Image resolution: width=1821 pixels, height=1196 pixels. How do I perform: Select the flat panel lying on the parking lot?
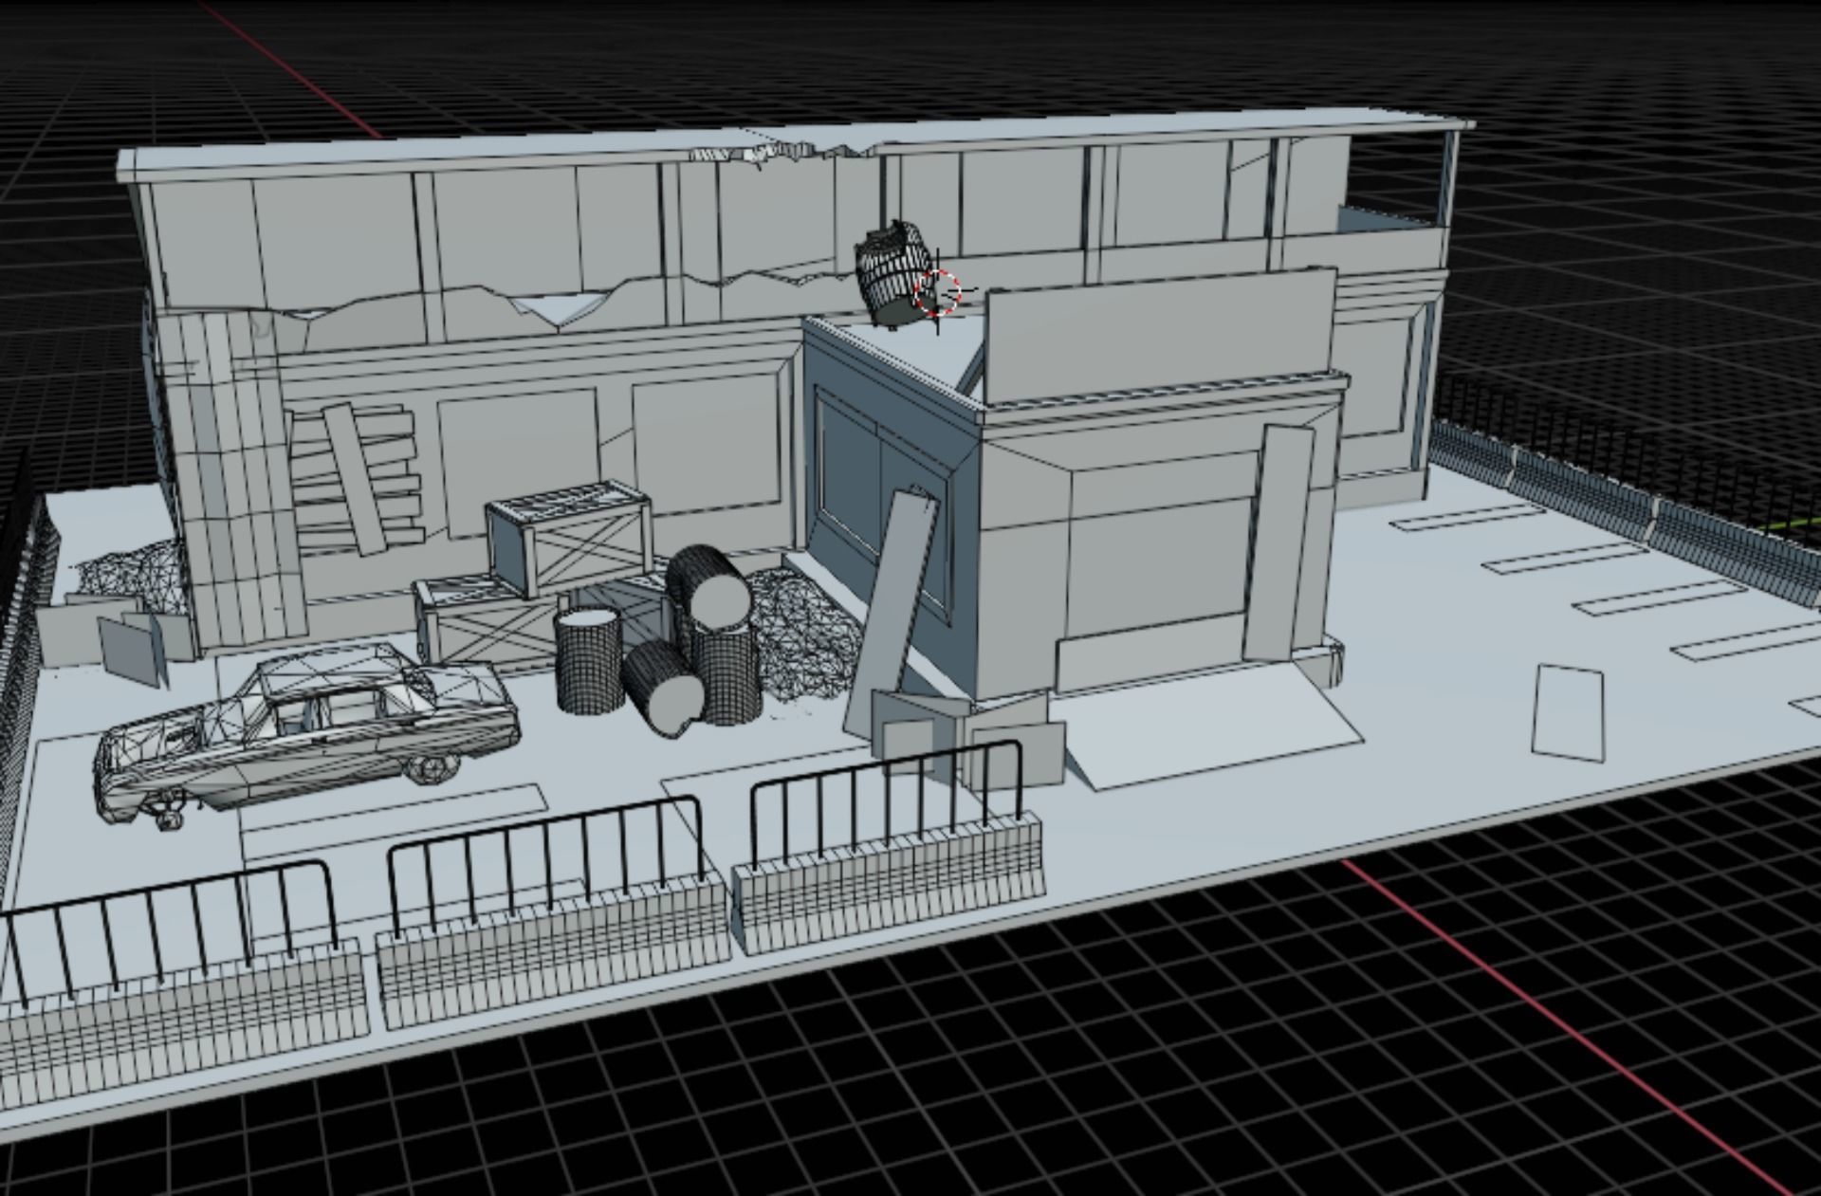1569,711
